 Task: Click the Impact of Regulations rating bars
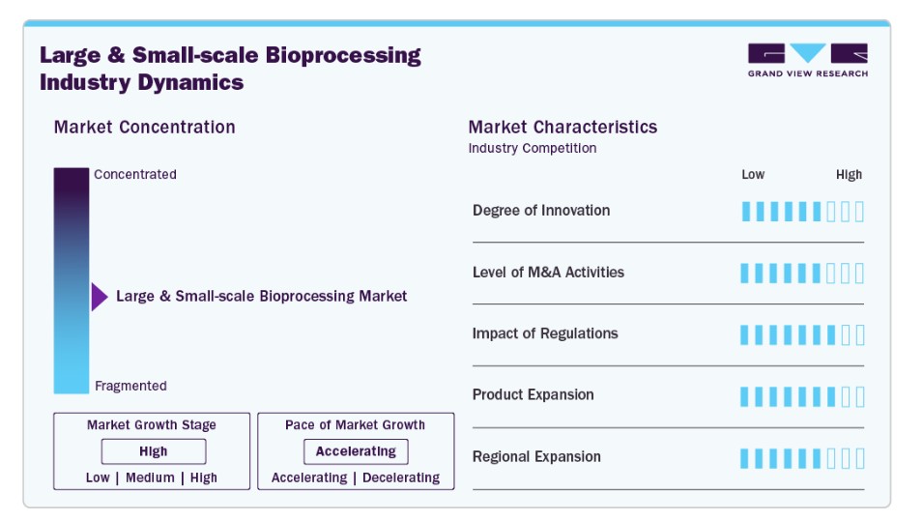[x=802, y=334]
